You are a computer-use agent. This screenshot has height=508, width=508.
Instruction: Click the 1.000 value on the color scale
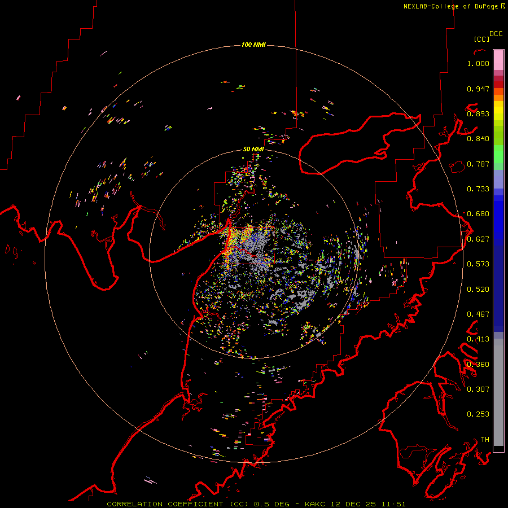[x=478, y=63]
